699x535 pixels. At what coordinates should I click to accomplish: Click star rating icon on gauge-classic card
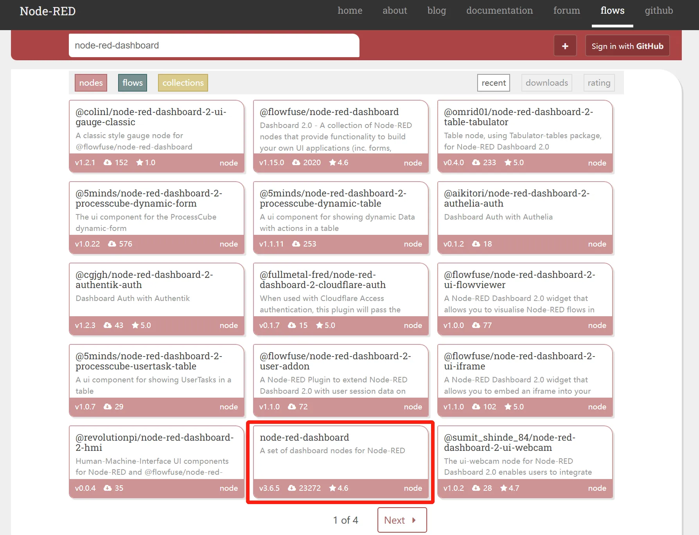pyautogui.click(x=139, y=162)
